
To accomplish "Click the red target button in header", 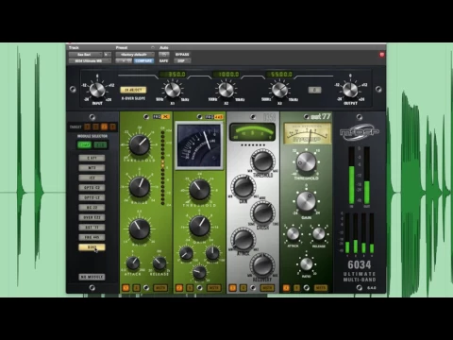I will pyautogui.click(x=381, y=55).
